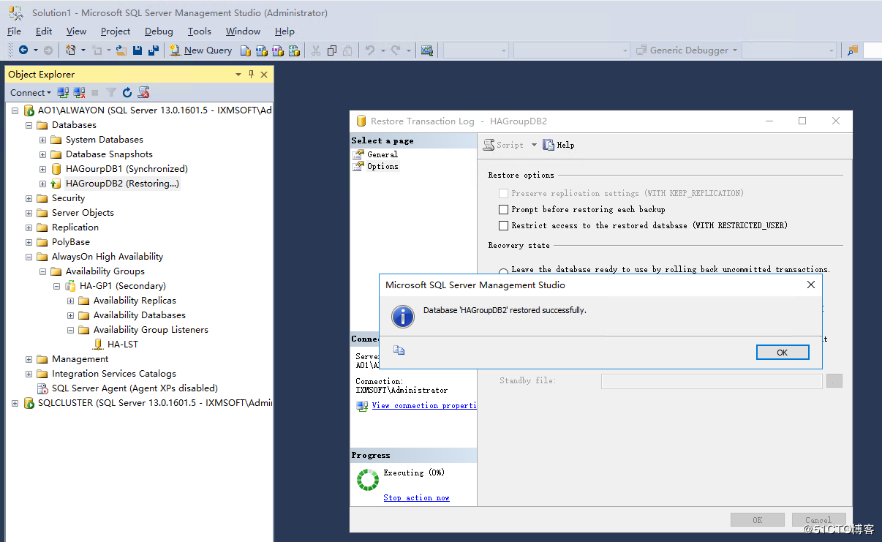
Task: Click the Standby file input field
Action: [x=711, y=380]
